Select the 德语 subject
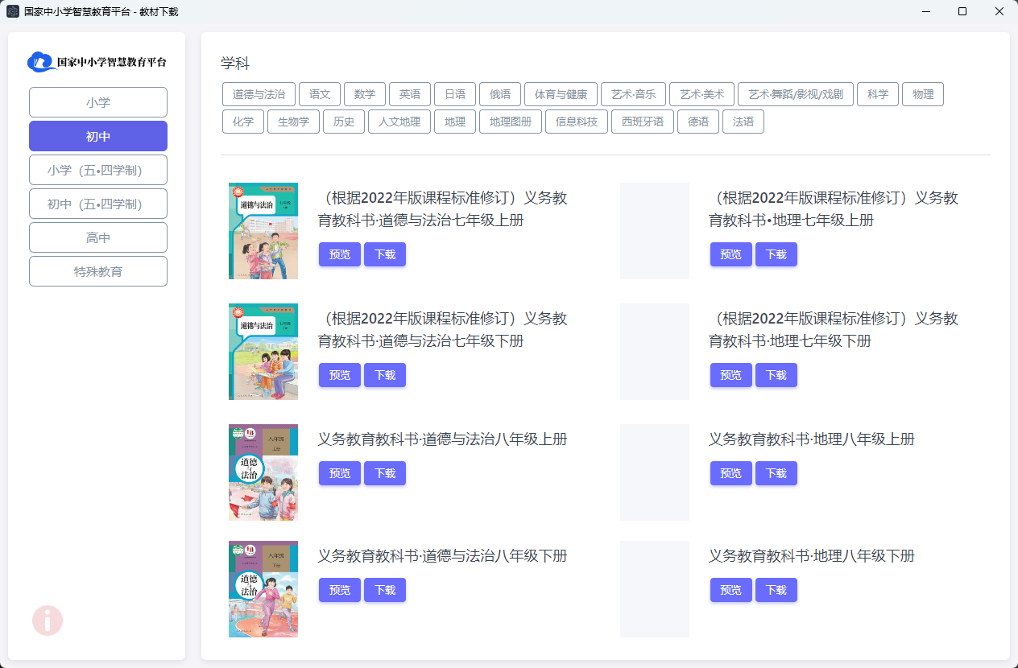 tap(698, 122)
